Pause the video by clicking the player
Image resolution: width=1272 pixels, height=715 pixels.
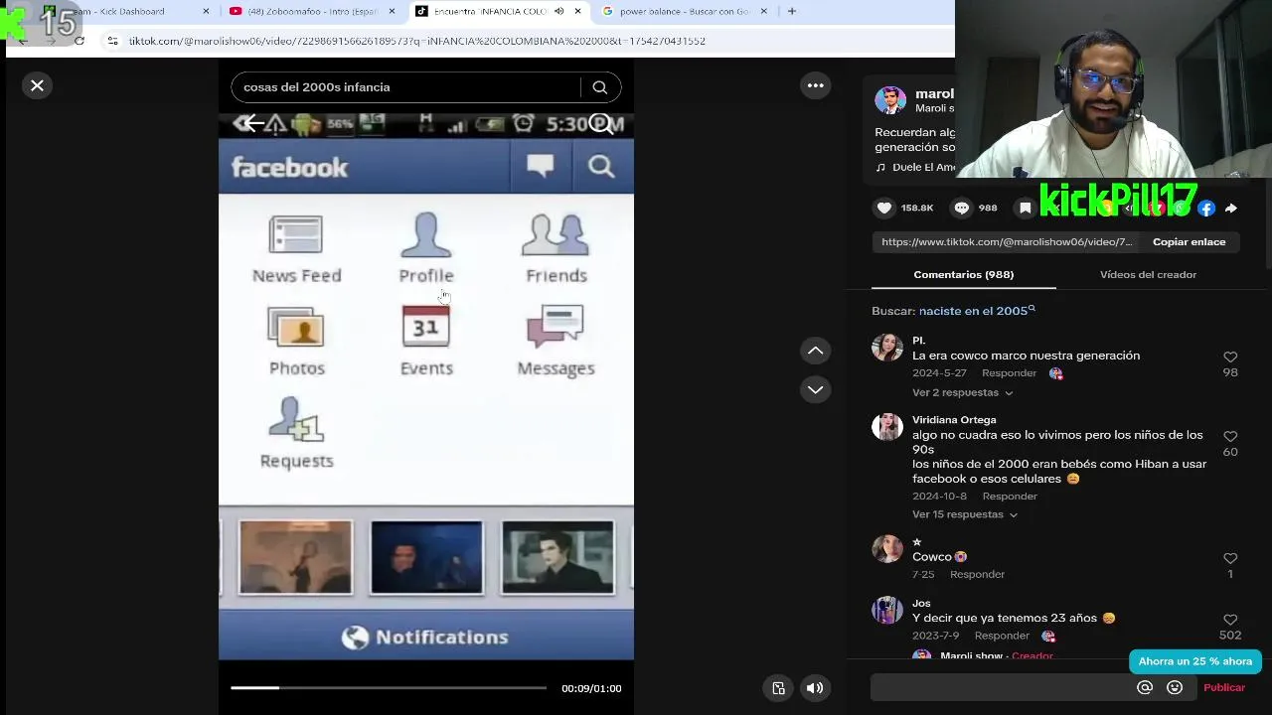point(426,387)
